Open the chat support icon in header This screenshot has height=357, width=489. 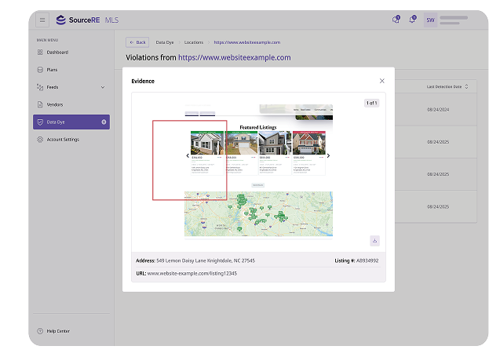click(396, 20)
